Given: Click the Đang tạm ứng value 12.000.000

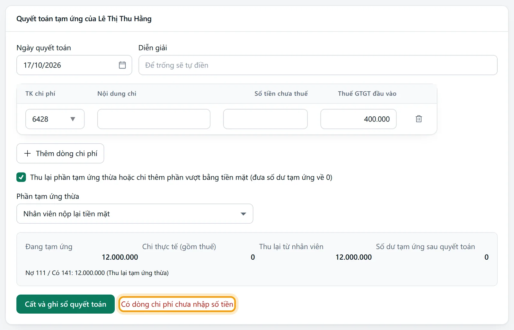Looking at the screenshot, I should 120,257.
